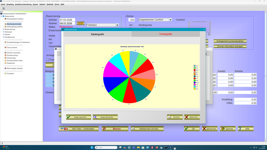Open the Doppelzimmer Comfort room type dropdown

(171, 20)
